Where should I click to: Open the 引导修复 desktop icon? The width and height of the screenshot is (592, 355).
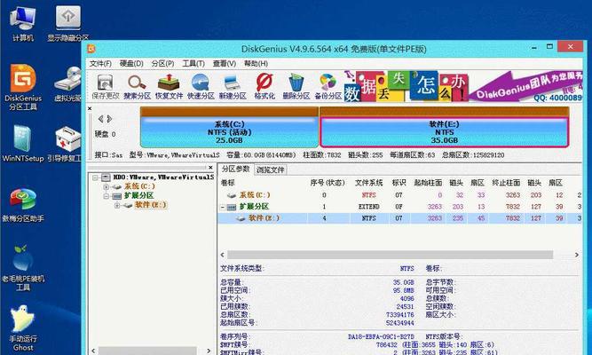[65, 144]
